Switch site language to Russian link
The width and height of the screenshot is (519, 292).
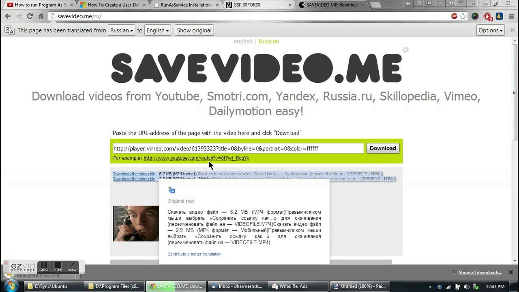click(x=269, y=41)
